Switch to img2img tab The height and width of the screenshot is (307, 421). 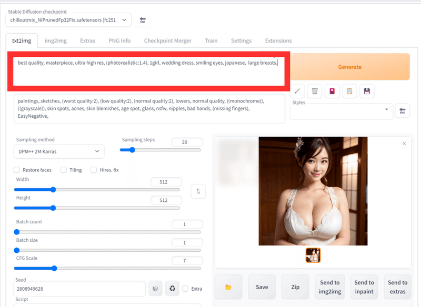click(56, 41)
